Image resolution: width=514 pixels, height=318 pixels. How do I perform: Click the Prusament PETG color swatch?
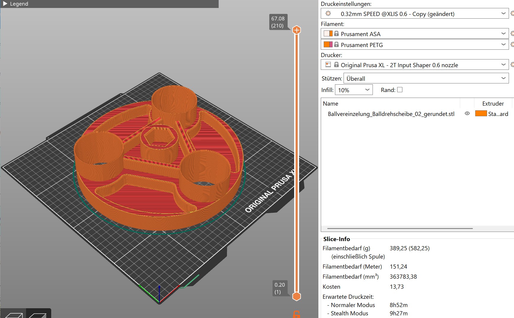[328, 44]
